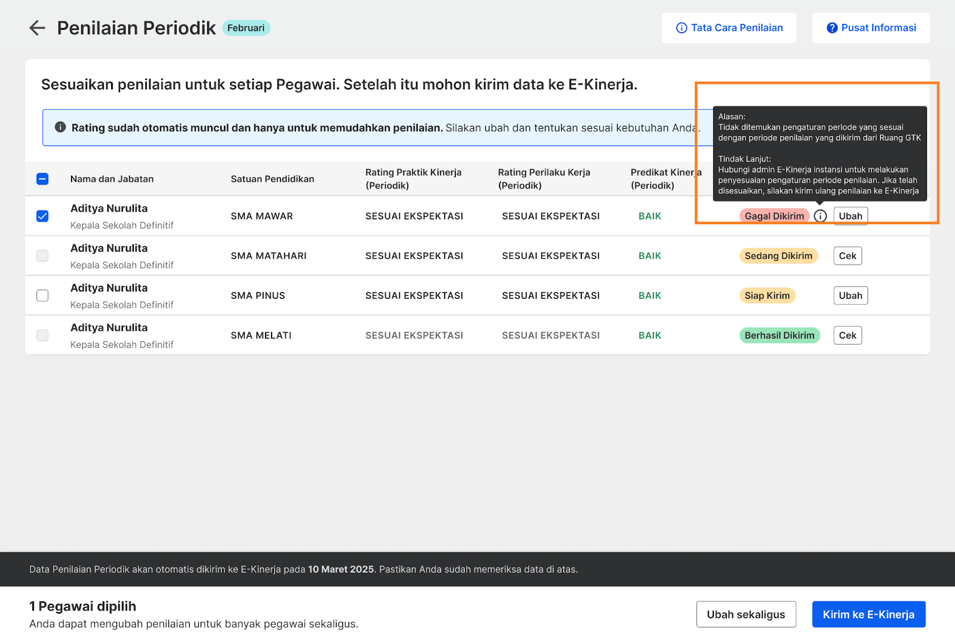Uncheck the SMA MAWAR row checkbox
This screenshot has width=955, height=642.
(42, 216)
